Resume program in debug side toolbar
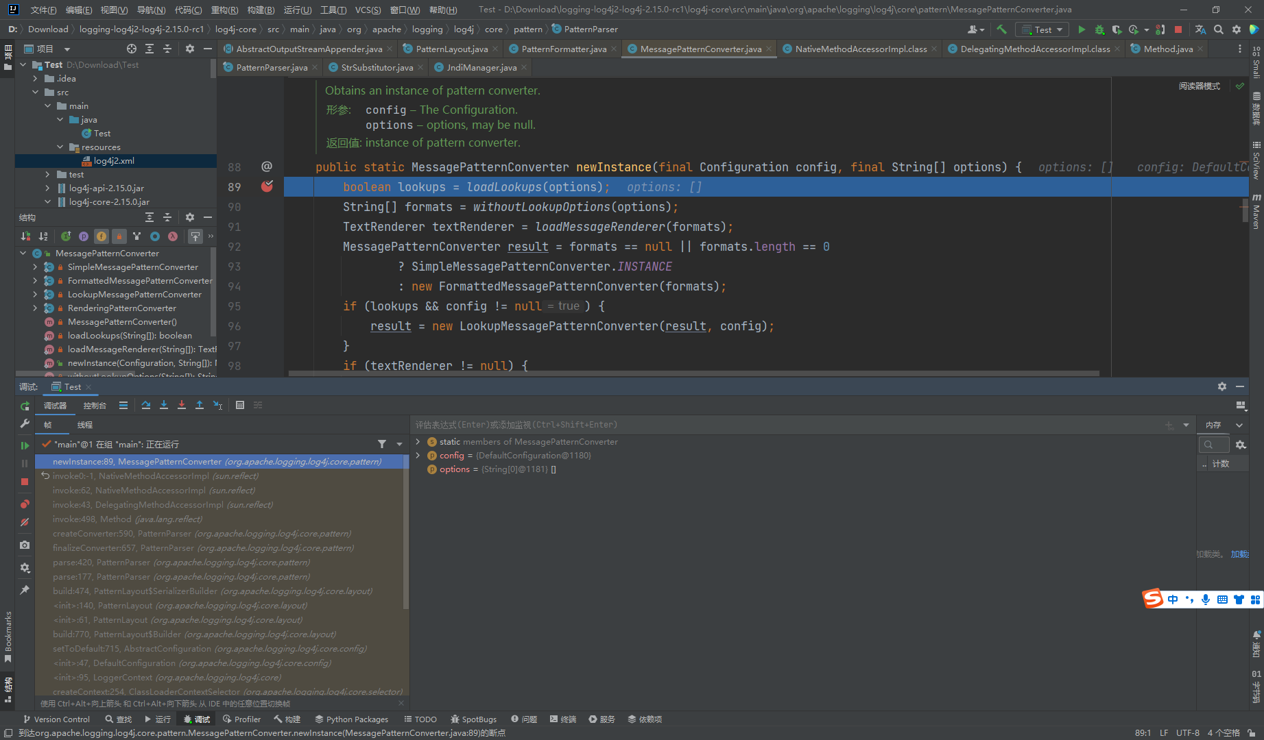The width and height of the screenshot is (1264, 740). [25, 445]
